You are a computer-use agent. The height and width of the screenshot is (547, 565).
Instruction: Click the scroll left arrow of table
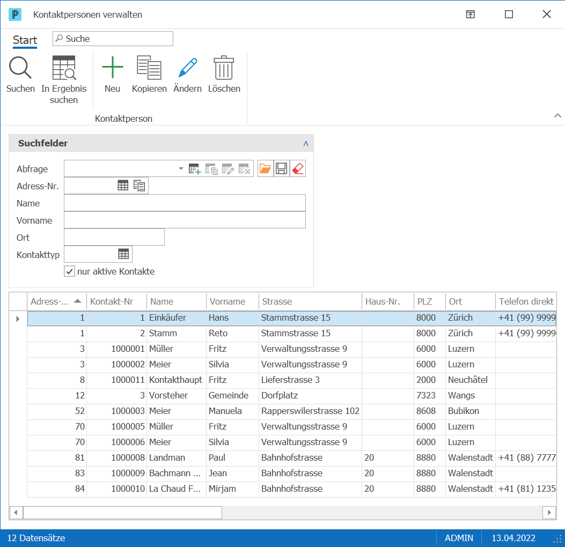click(x=16, y=513)
